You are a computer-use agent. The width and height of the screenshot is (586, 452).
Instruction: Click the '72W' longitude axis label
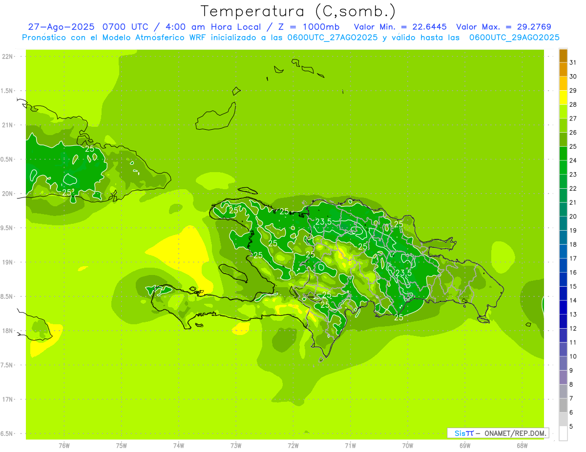[293, 446]
